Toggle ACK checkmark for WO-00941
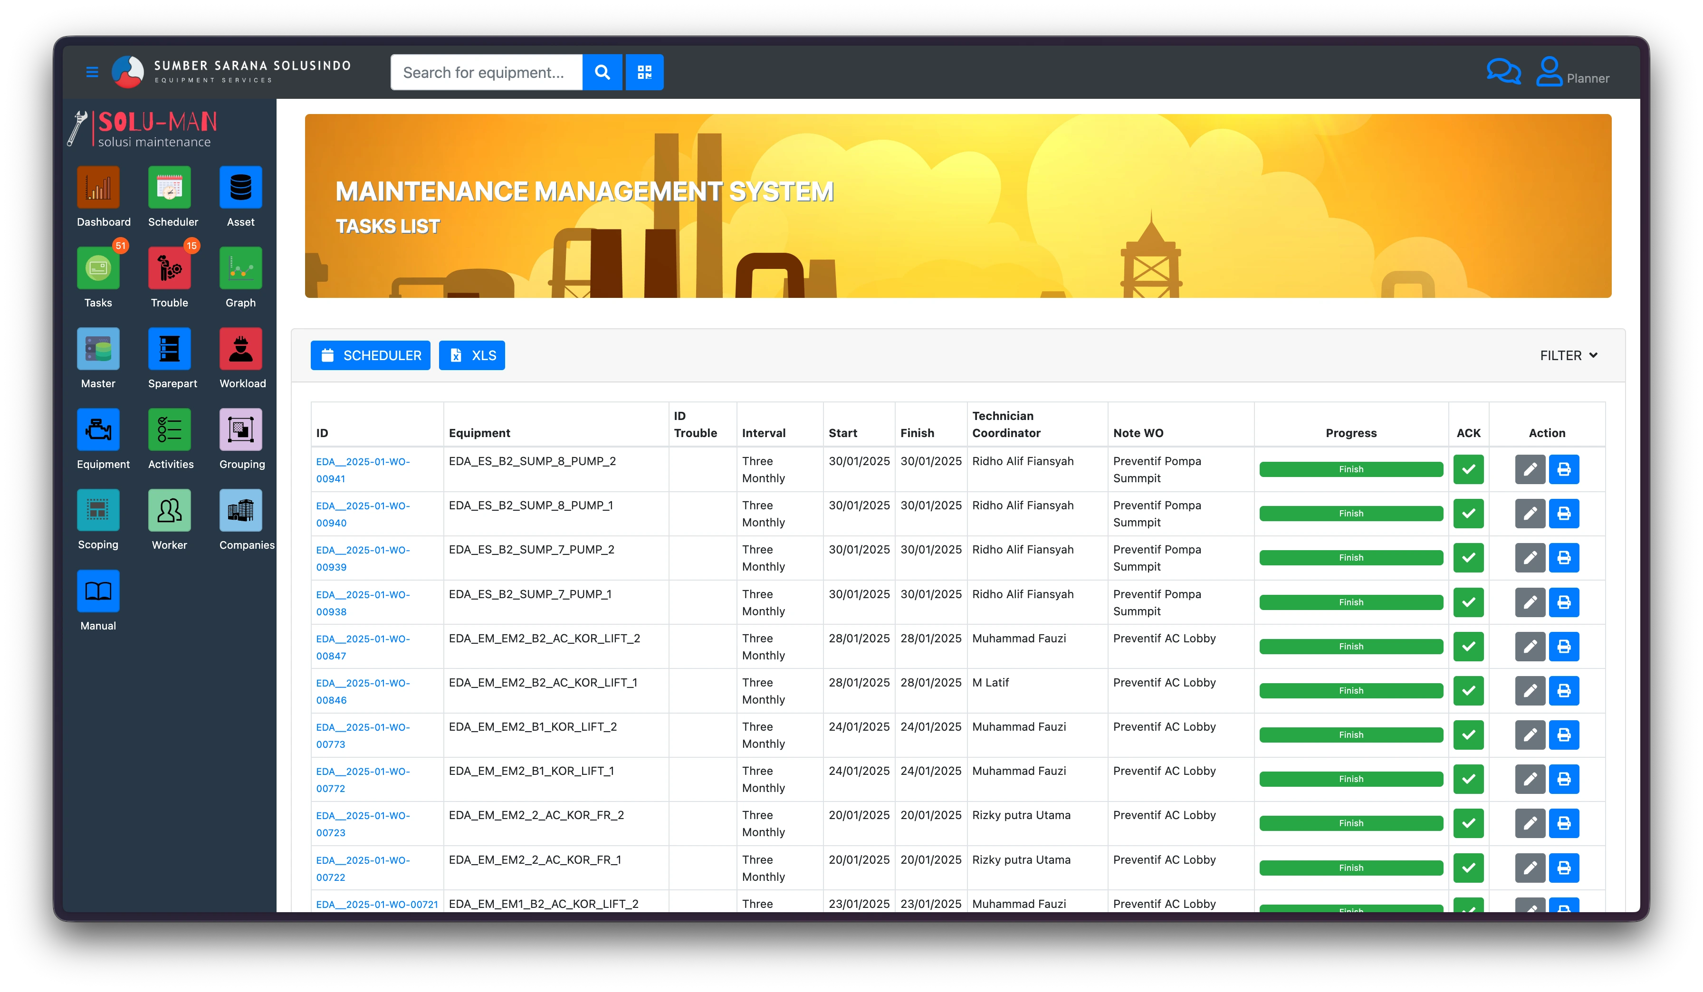Image resolution: width=1703 pixels, height=992 pixels. coord(1468,469)
